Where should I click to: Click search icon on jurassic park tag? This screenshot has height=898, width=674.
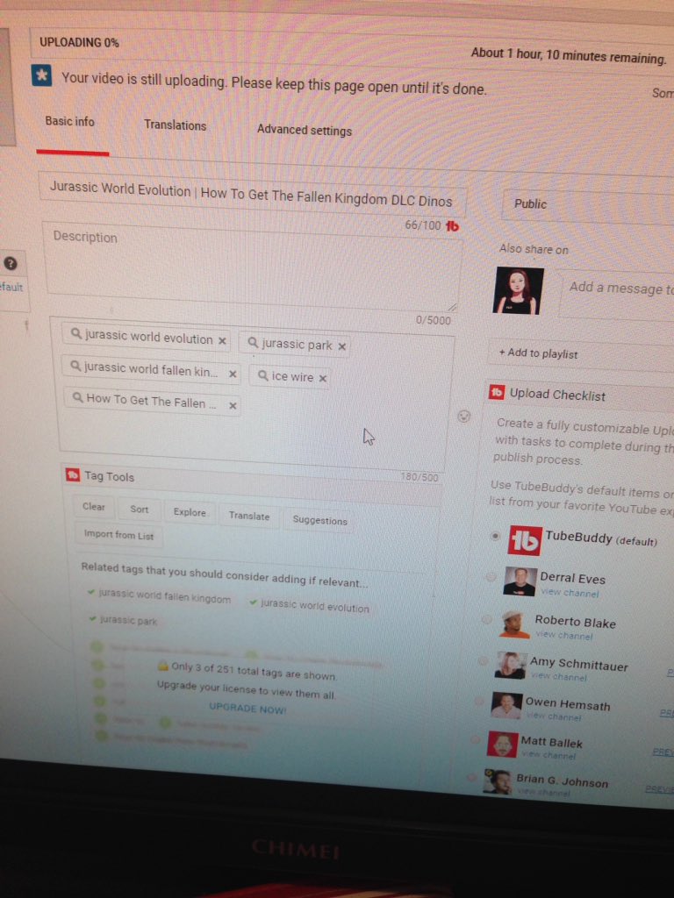(x=253, y=343)
